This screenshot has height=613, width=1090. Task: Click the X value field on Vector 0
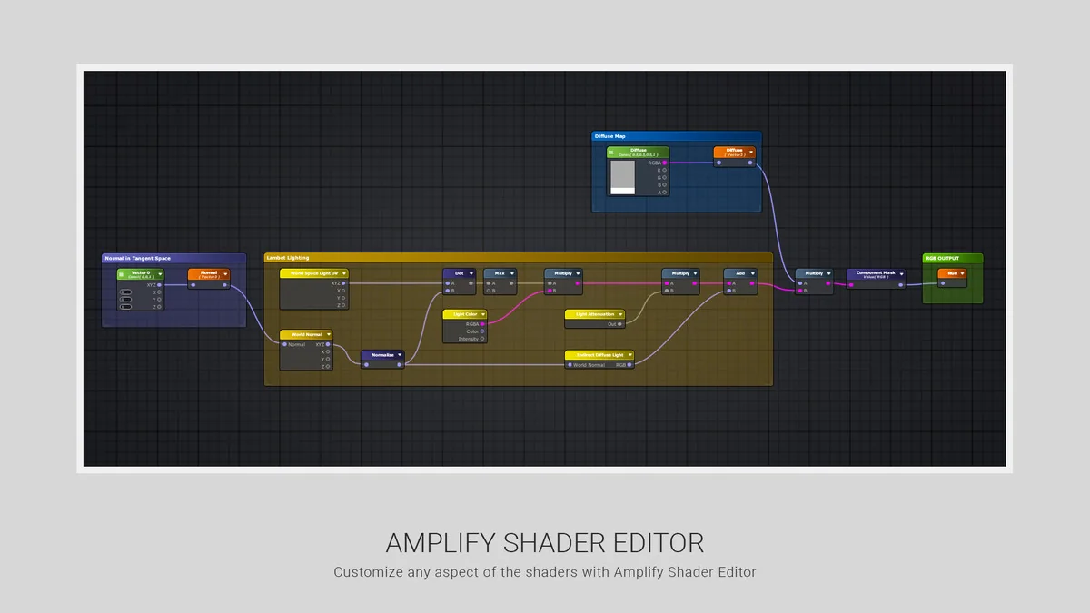tap(125, 292)
